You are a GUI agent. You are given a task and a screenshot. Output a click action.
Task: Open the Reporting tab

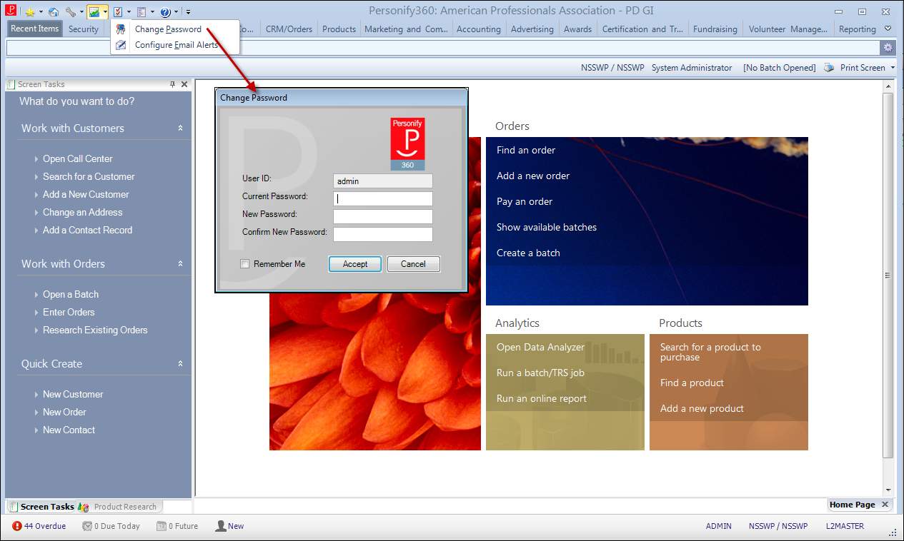[858, 29]
